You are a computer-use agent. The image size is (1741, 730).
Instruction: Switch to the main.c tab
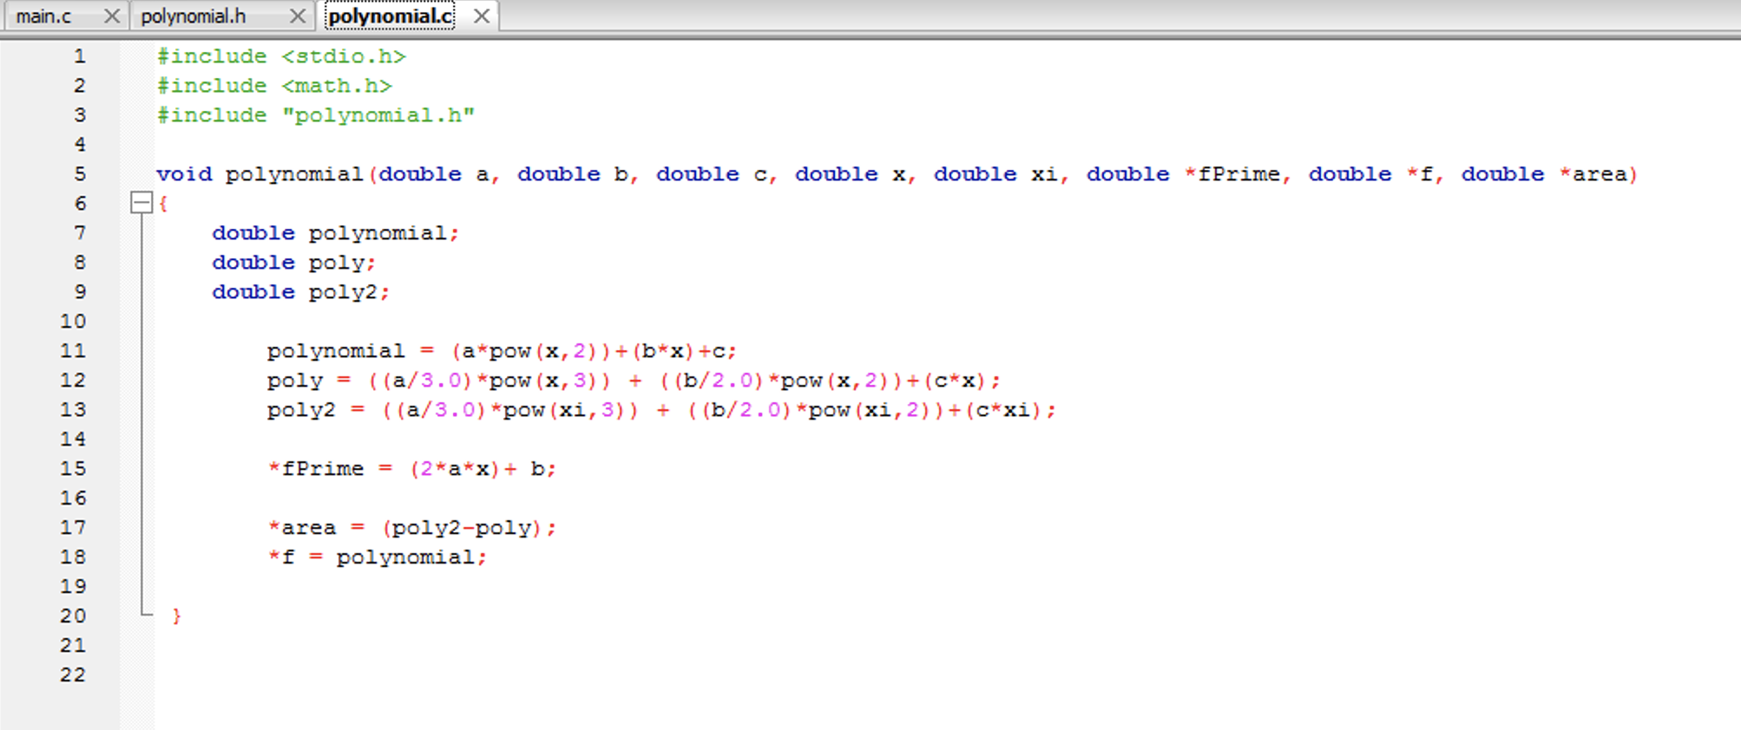pos(43,16)
